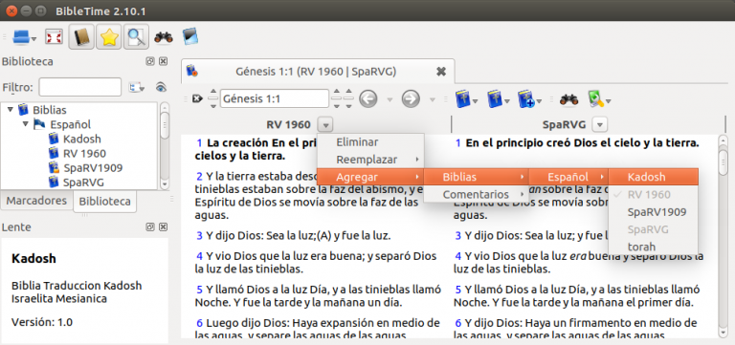Select SpaRVG in the library tree
Viewport: 735px width, 345px height.
tap(84, 183)
